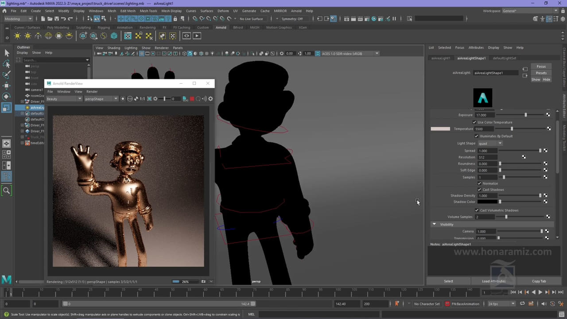Click the Save scene icon
The width and height of the screenshot is (567, 319).
56,19
